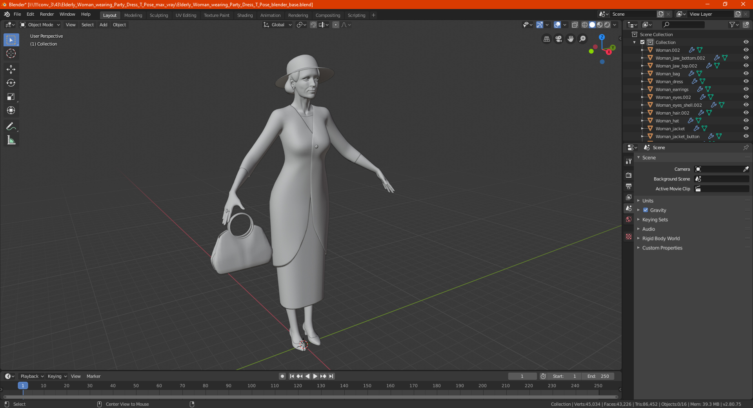
Task: Toggle auto keying record button
Action: tap(282, 376)
